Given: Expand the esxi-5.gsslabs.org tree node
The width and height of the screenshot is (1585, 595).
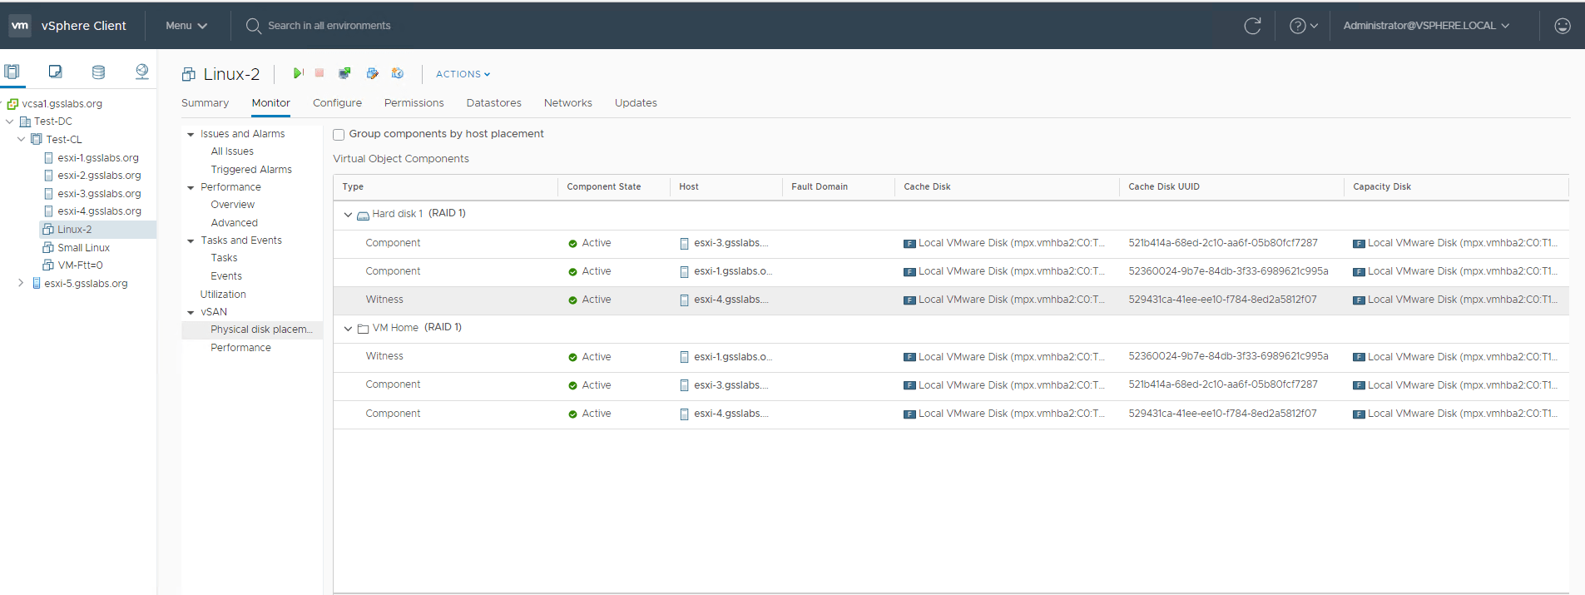Looking at the screenshot, I should point(21,283).
